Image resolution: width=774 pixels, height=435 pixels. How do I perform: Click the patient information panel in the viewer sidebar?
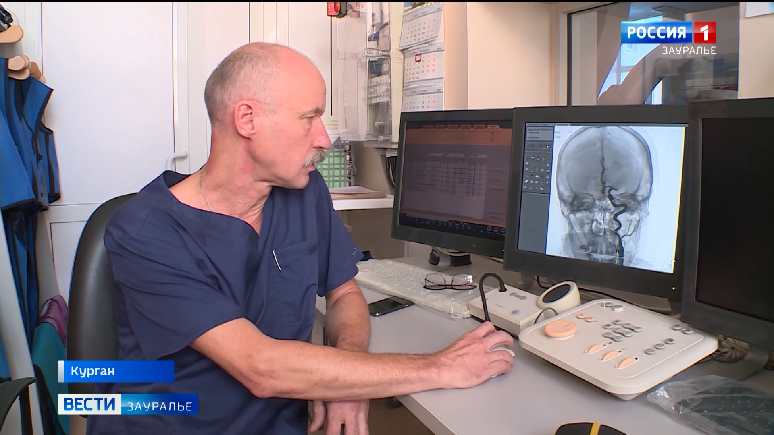click(x=540, y=133)
